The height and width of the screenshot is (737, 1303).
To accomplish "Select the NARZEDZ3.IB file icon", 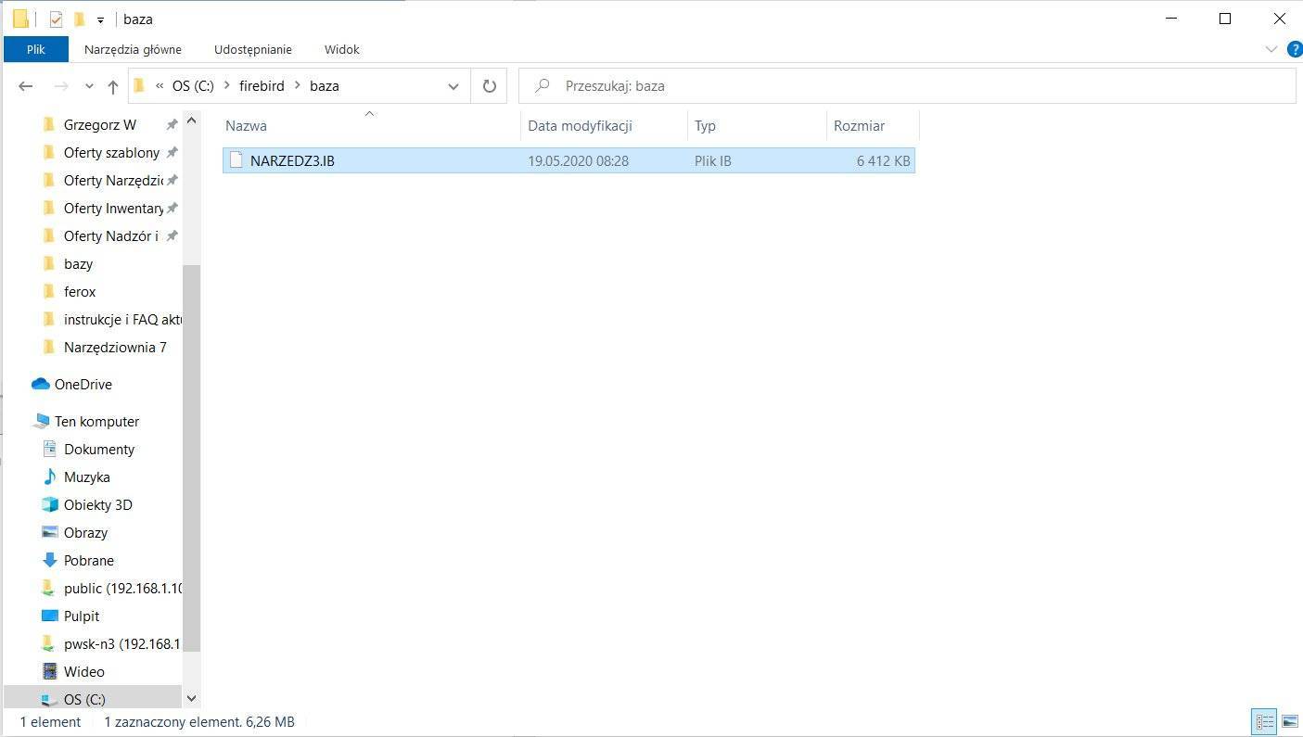I will coord(236,160).
